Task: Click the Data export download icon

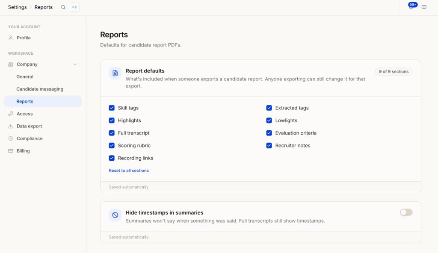Action: point(11,126)
